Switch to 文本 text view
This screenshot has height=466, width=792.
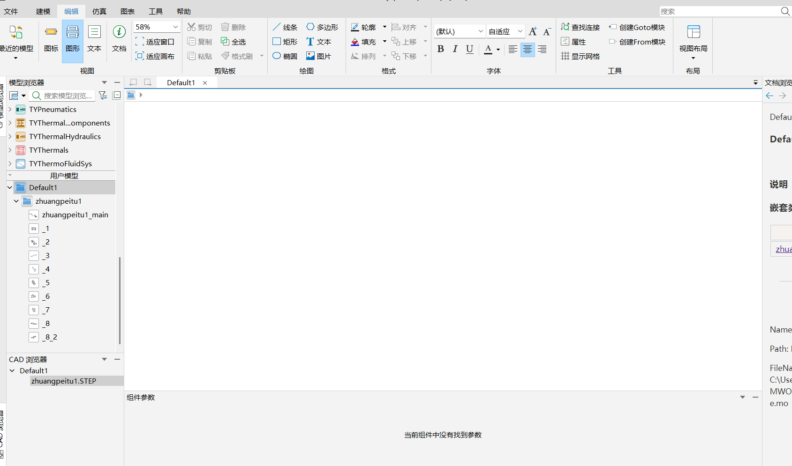(94, 39)
